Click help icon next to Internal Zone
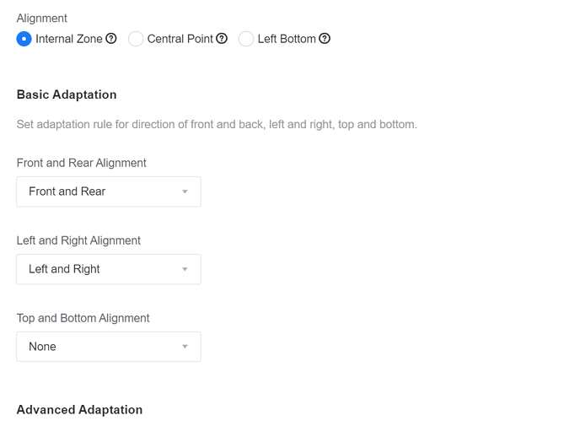Image resolution: width=580 pixels, height=426 pixels. [x=111, y=39]
